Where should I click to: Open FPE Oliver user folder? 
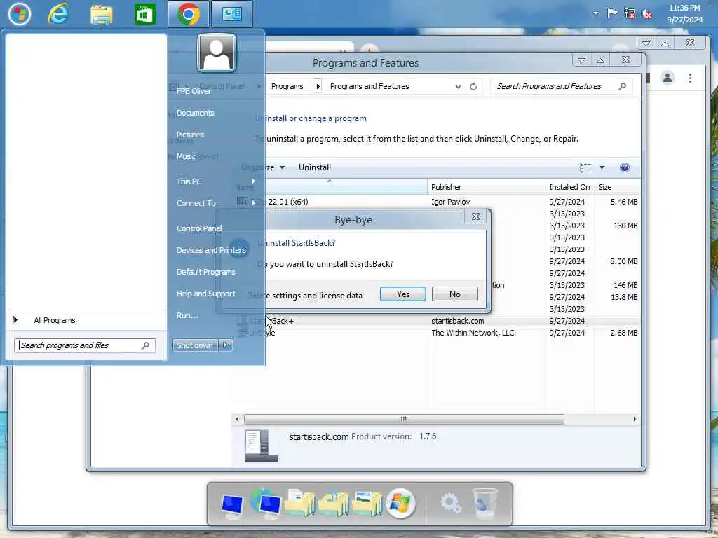click(194, 91)
